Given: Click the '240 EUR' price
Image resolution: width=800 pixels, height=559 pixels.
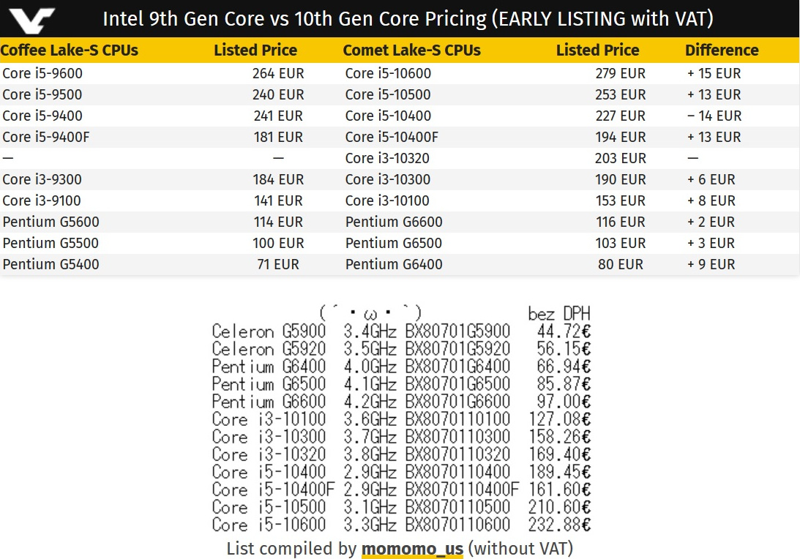Looking at the screenshot, I should pyautogui.click(x=278, y=95).
